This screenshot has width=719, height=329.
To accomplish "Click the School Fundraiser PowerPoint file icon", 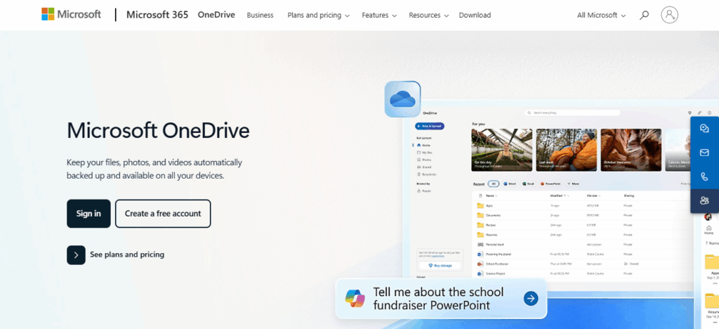I will [x=480, y=264].
